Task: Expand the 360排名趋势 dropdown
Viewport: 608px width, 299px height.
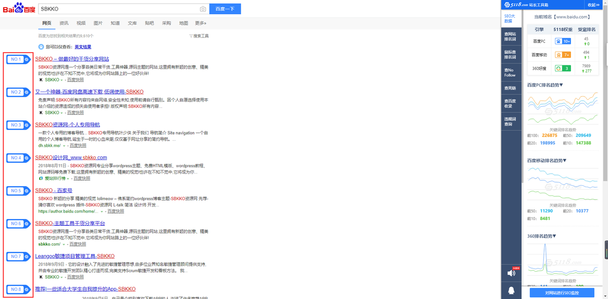Action: click(x=554, y=236)
